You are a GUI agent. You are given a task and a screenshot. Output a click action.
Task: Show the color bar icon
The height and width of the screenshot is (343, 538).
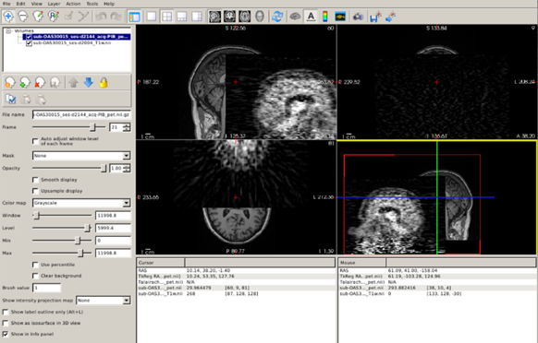[325, 16]
